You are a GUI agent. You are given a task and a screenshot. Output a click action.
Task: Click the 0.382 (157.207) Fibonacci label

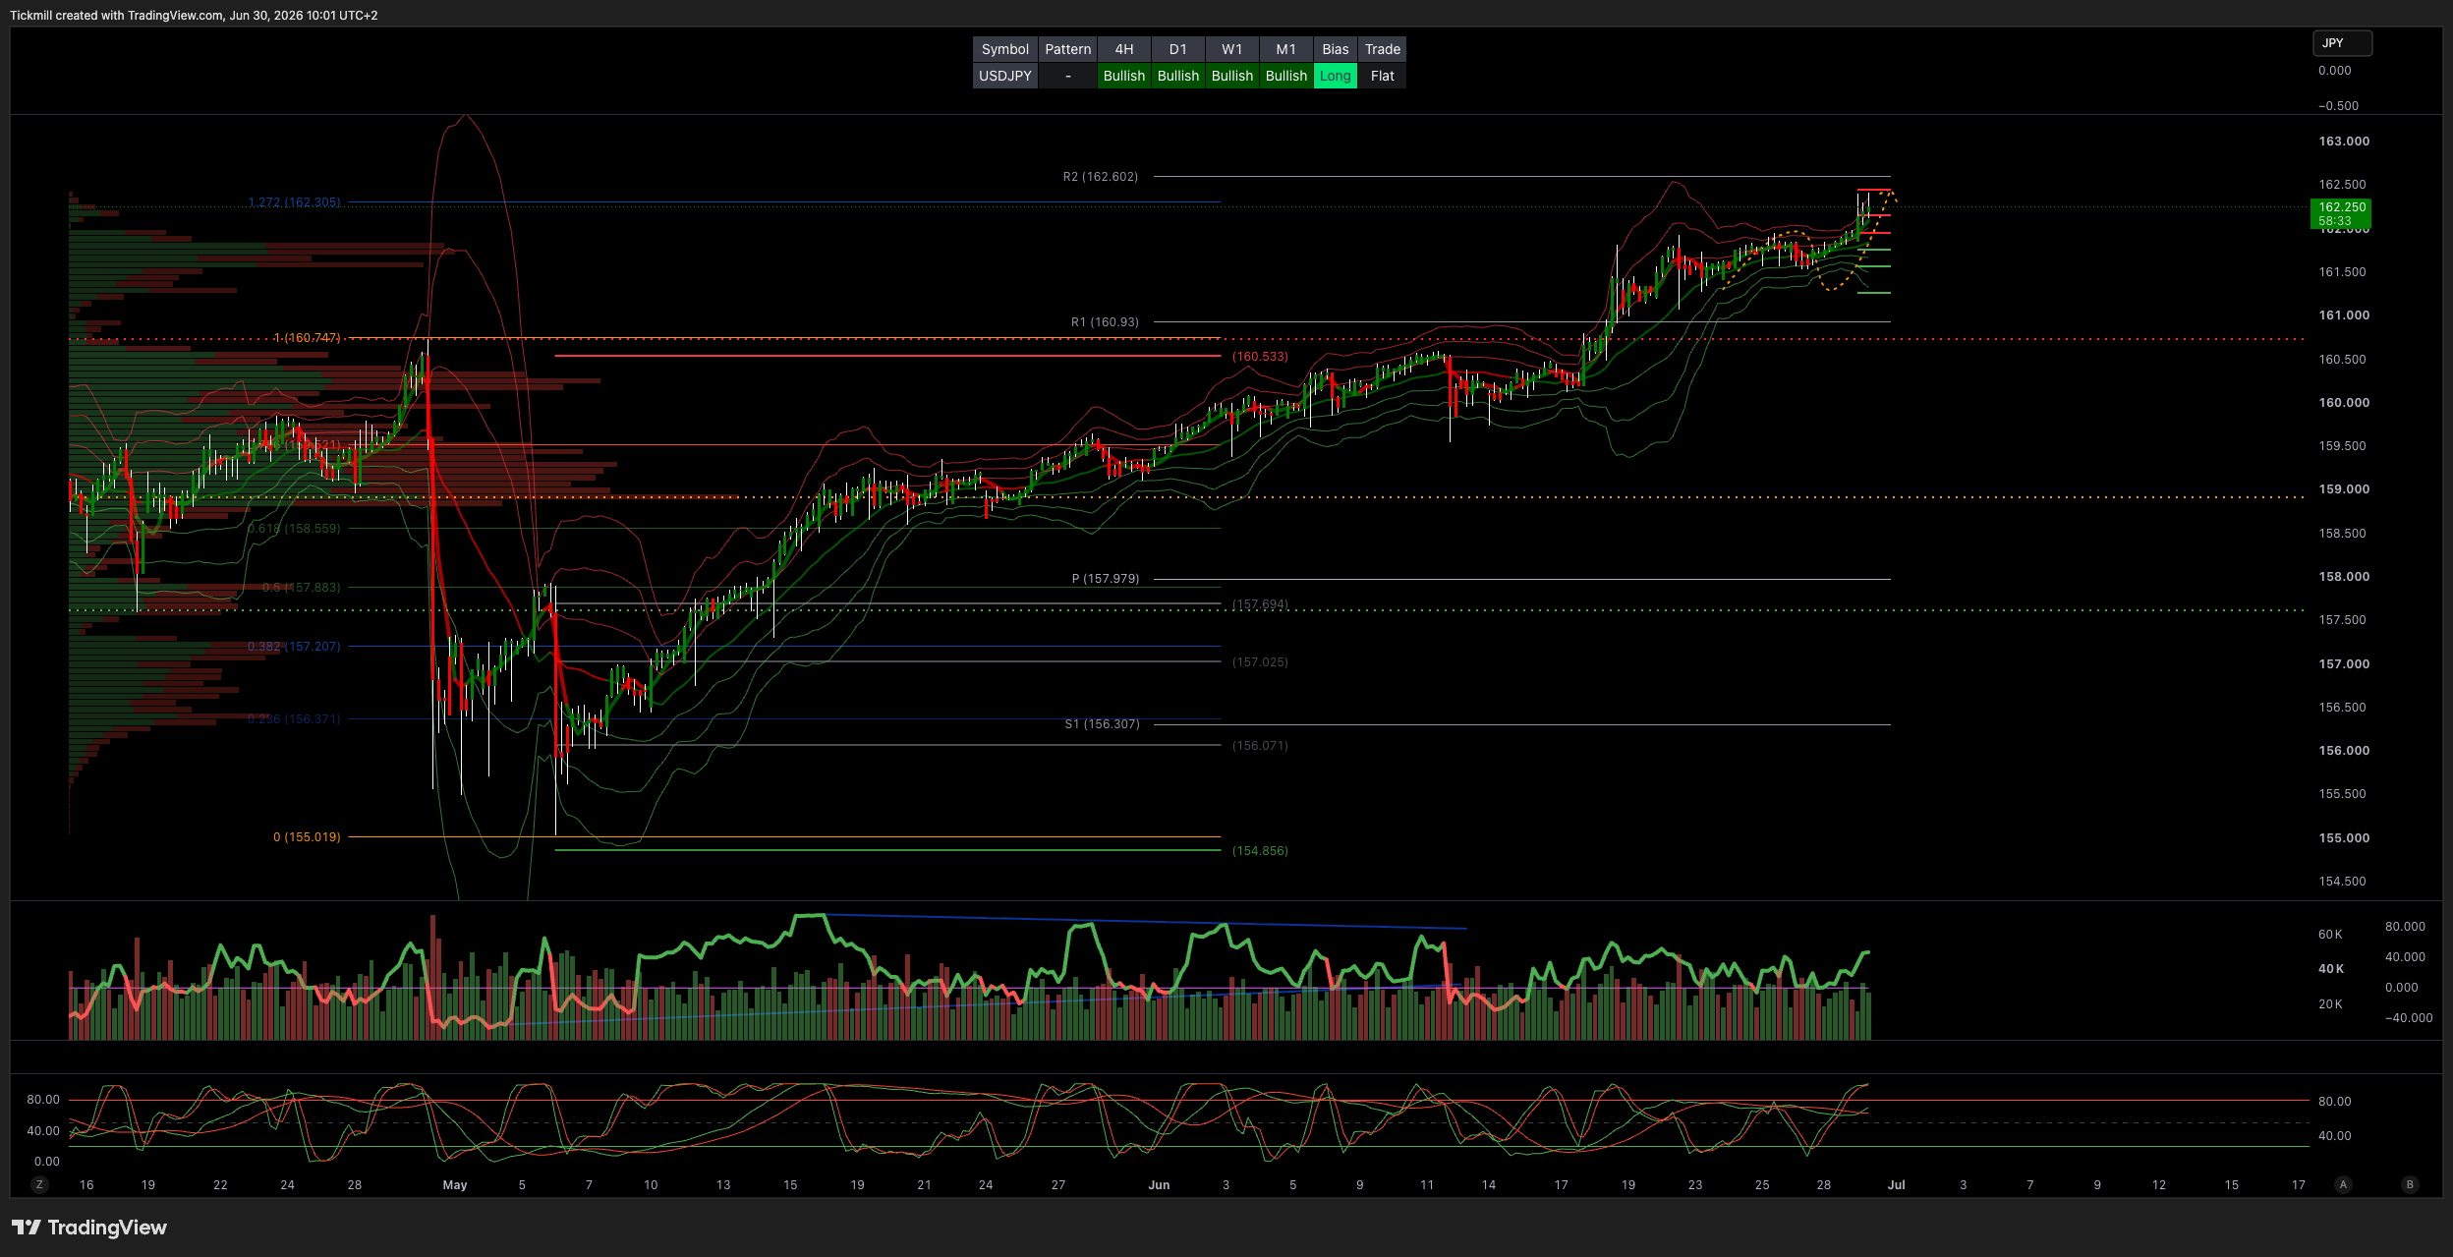(x=295, y=647)
